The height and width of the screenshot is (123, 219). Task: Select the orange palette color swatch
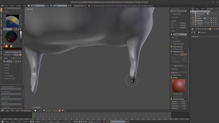pyautogui.click(x=7, y=46)
